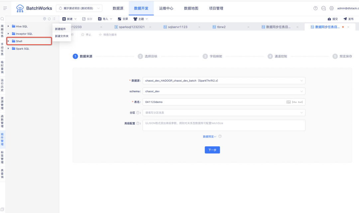Open the 新建 dropdown in toolbar
This screenshot has height=213, width=359.
[x=69, y=19]
